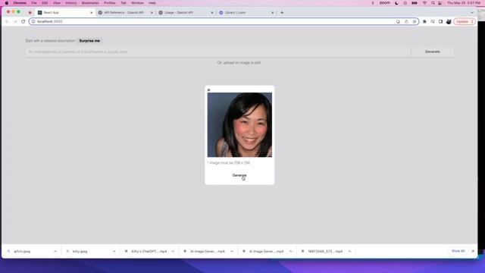Click the upload an image link
The height and width of the screenshot is (273, 485).
[x=239, y=63]
